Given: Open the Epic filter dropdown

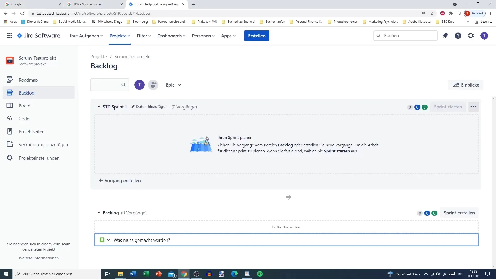Looking at the screenshot, I should coord(173,85).
